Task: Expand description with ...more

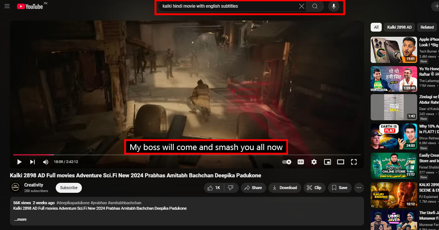Action: point(20,219)
